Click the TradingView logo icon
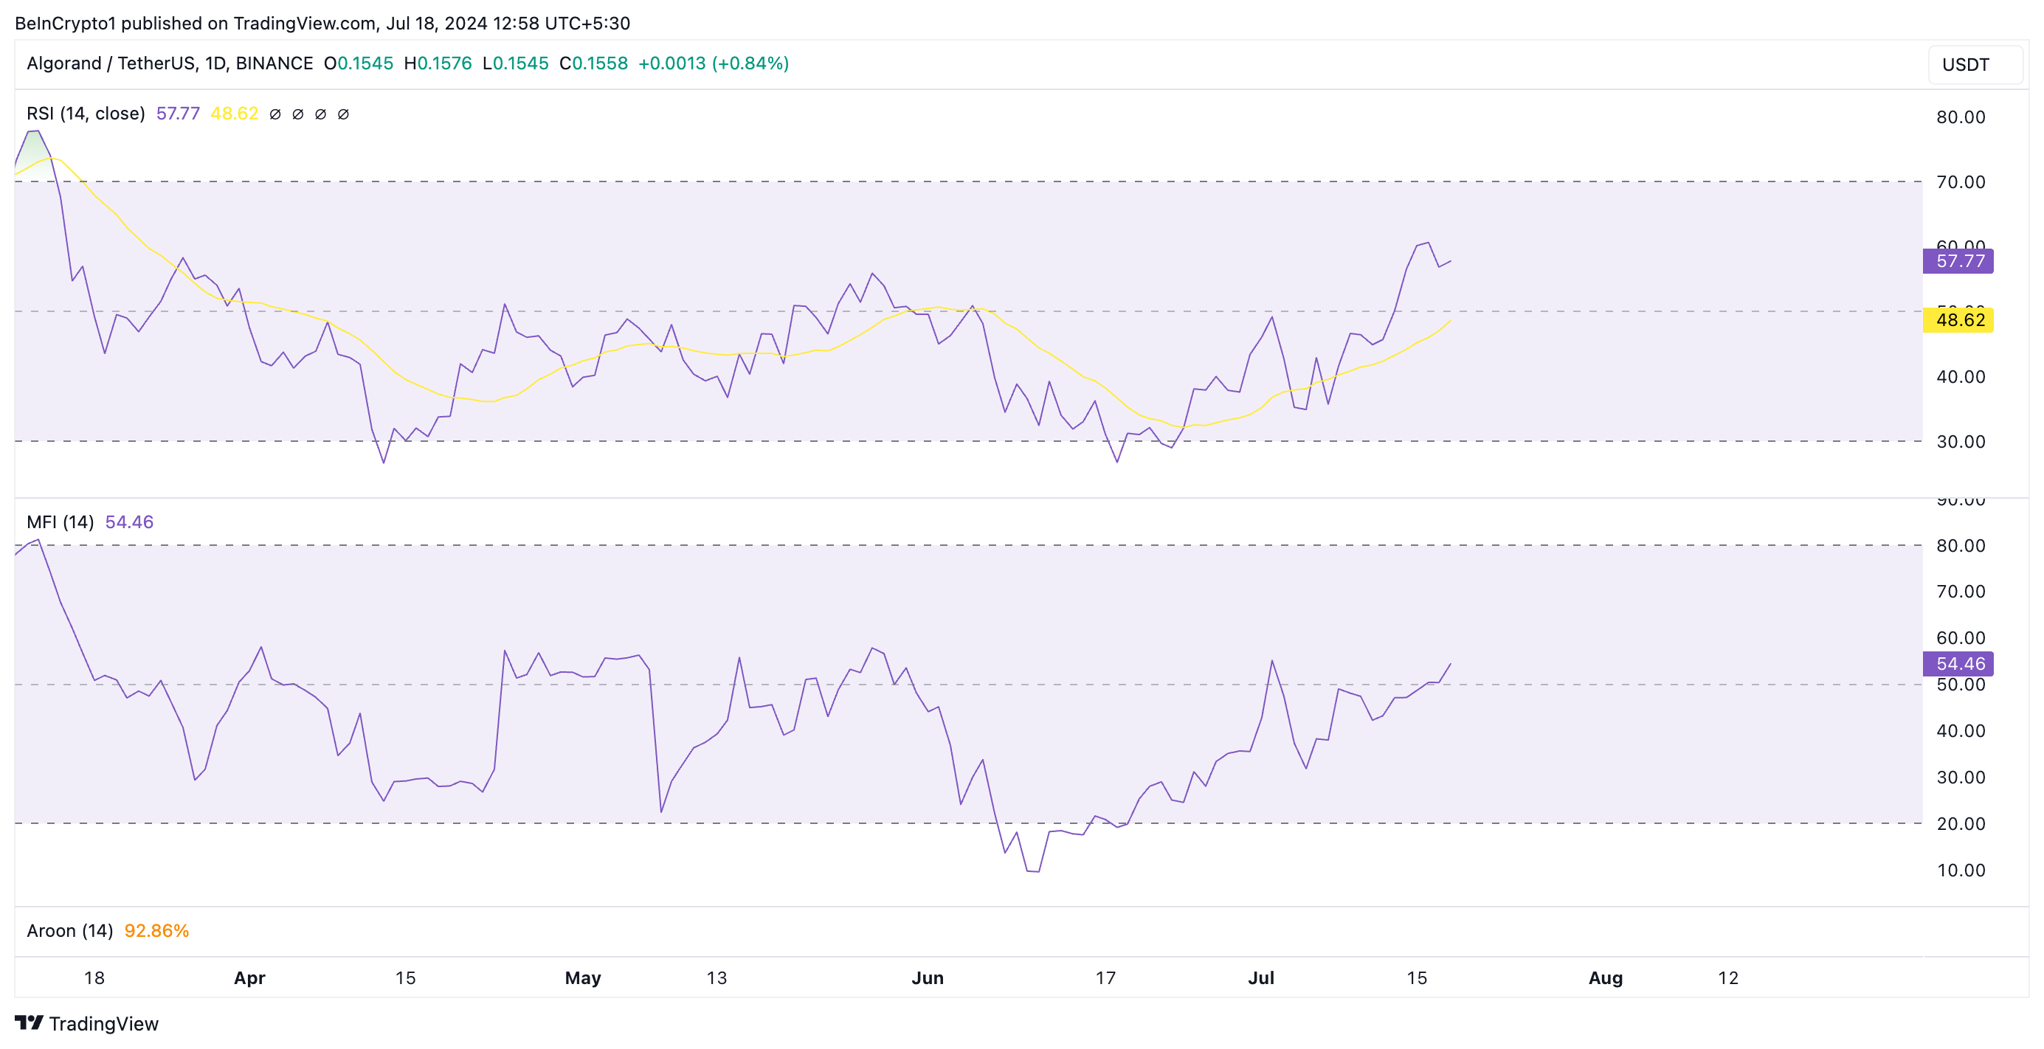The image size is (2044, 1049). point(29,1022)
